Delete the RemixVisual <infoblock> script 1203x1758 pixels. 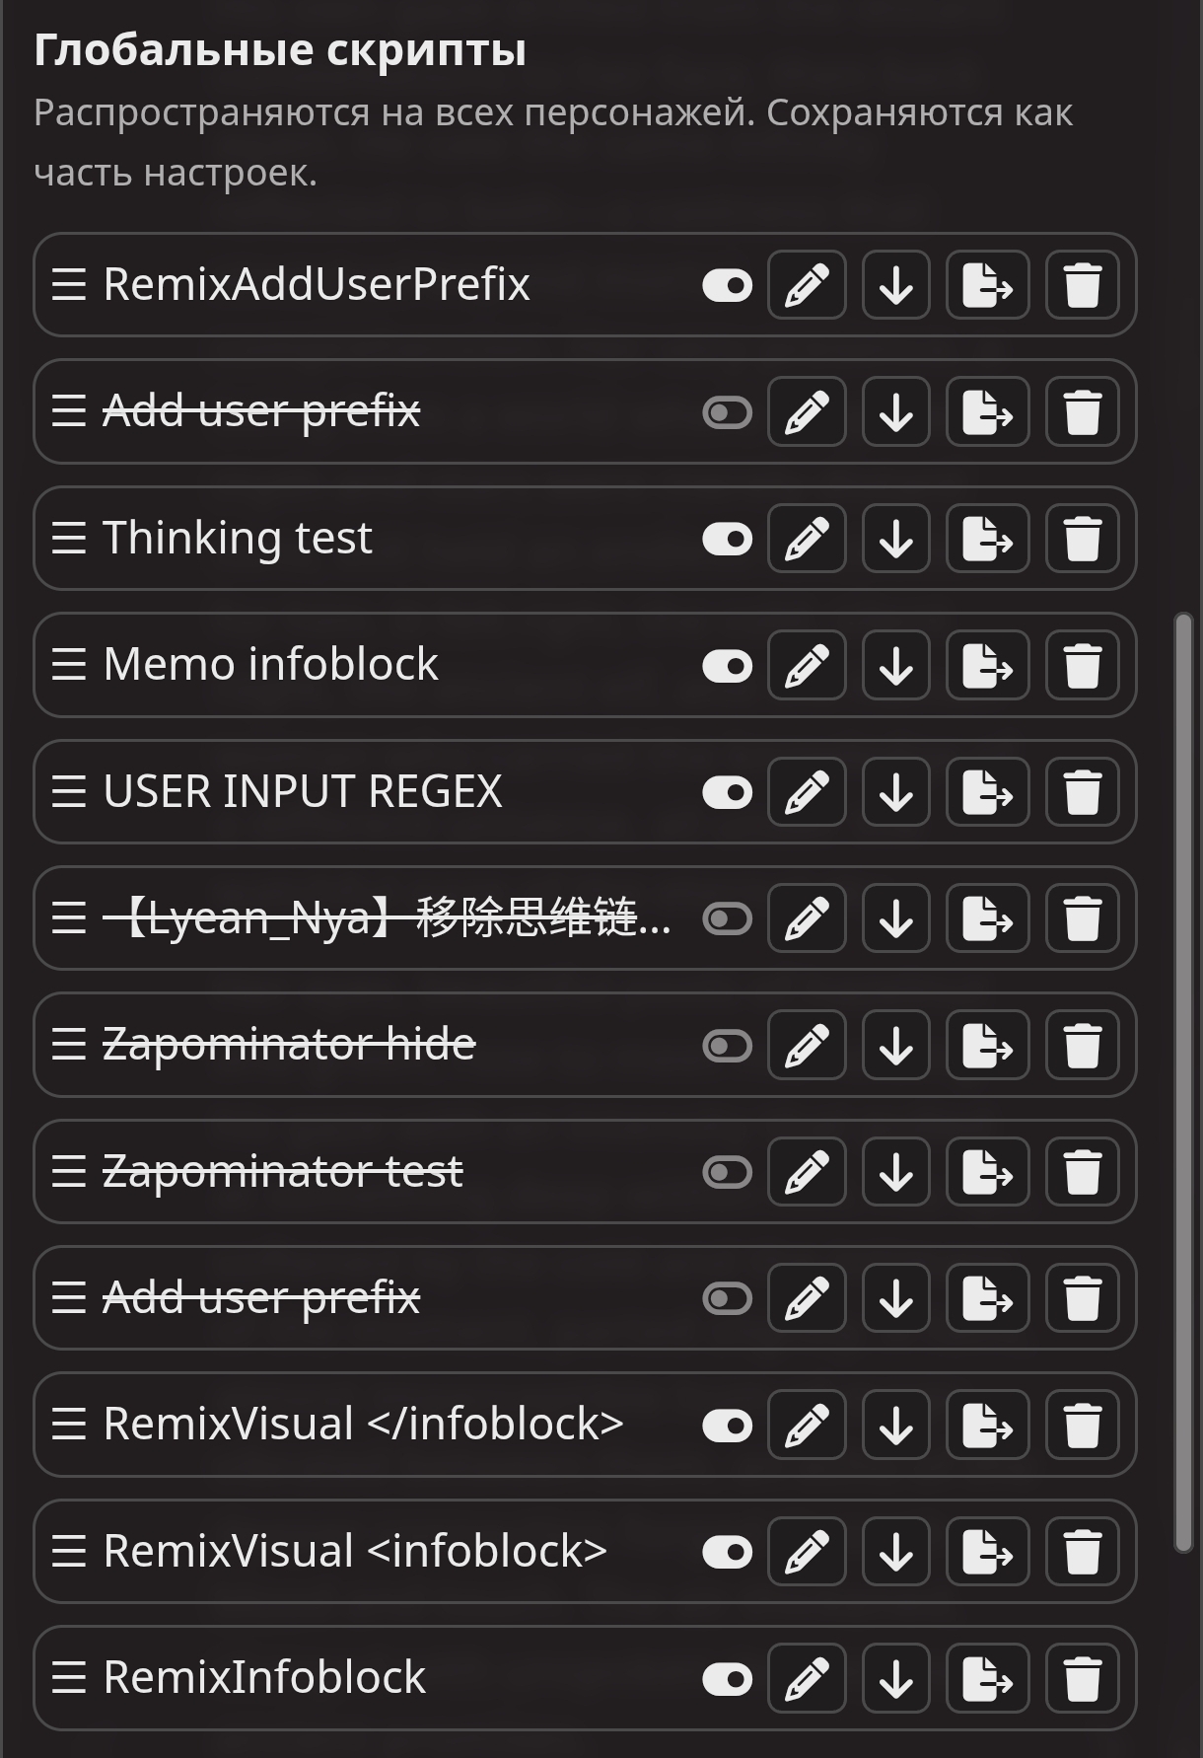(1082, 1552)
